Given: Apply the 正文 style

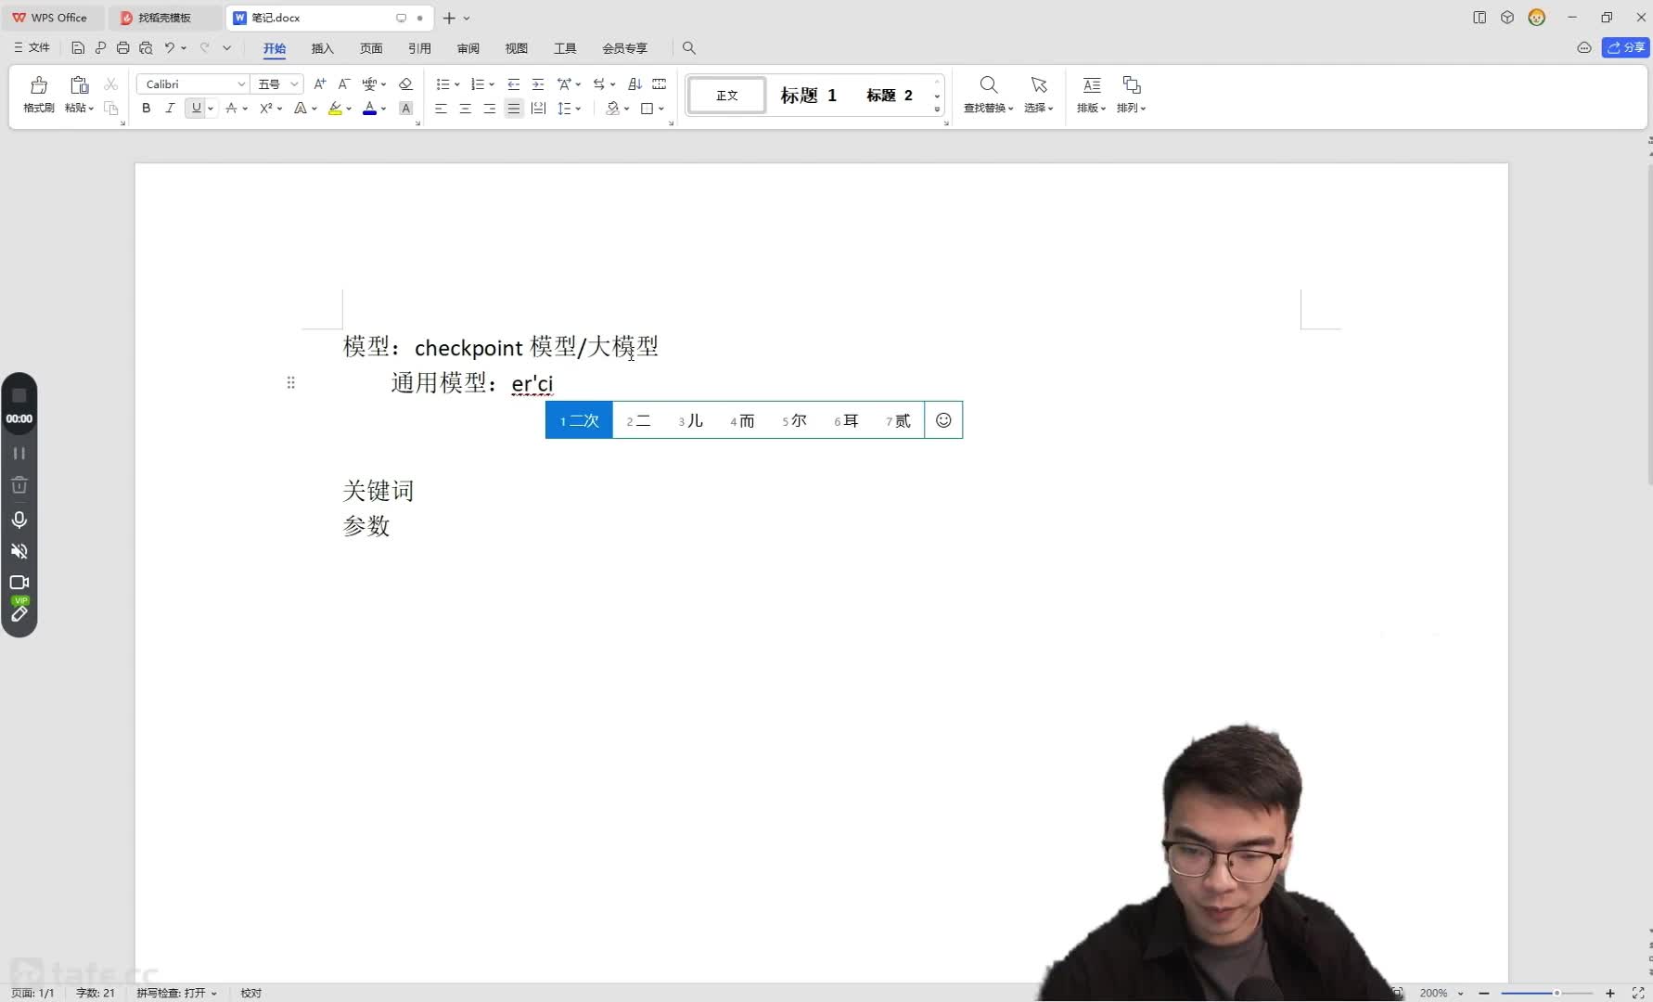Looking at the screenshot, I should 727,95.
